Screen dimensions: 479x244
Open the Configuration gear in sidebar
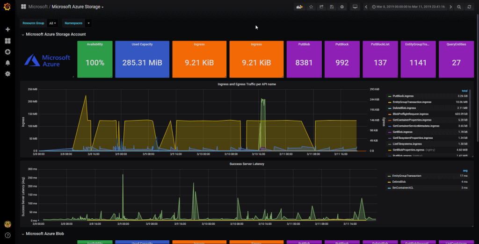(x=8, y=73)
